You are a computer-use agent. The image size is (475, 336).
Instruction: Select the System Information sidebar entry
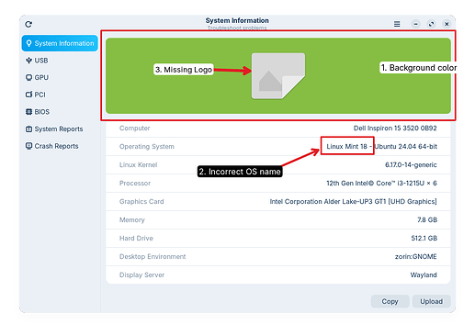pos(60,43)
